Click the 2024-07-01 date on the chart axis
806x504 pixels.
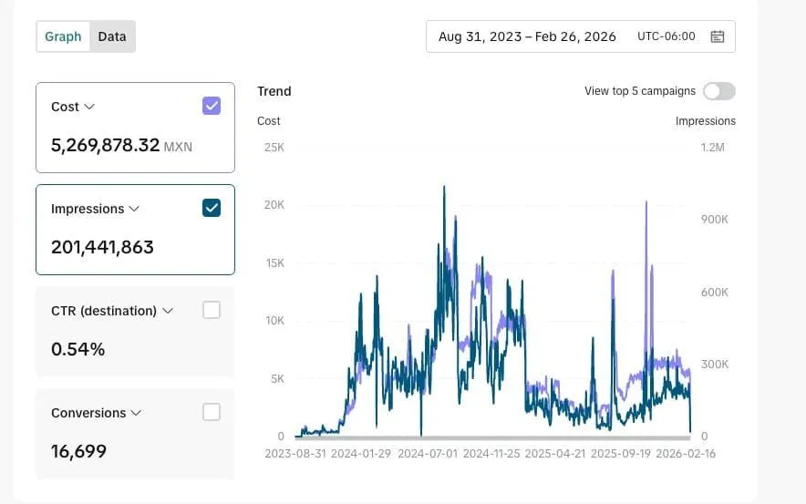tap(428, 453)
